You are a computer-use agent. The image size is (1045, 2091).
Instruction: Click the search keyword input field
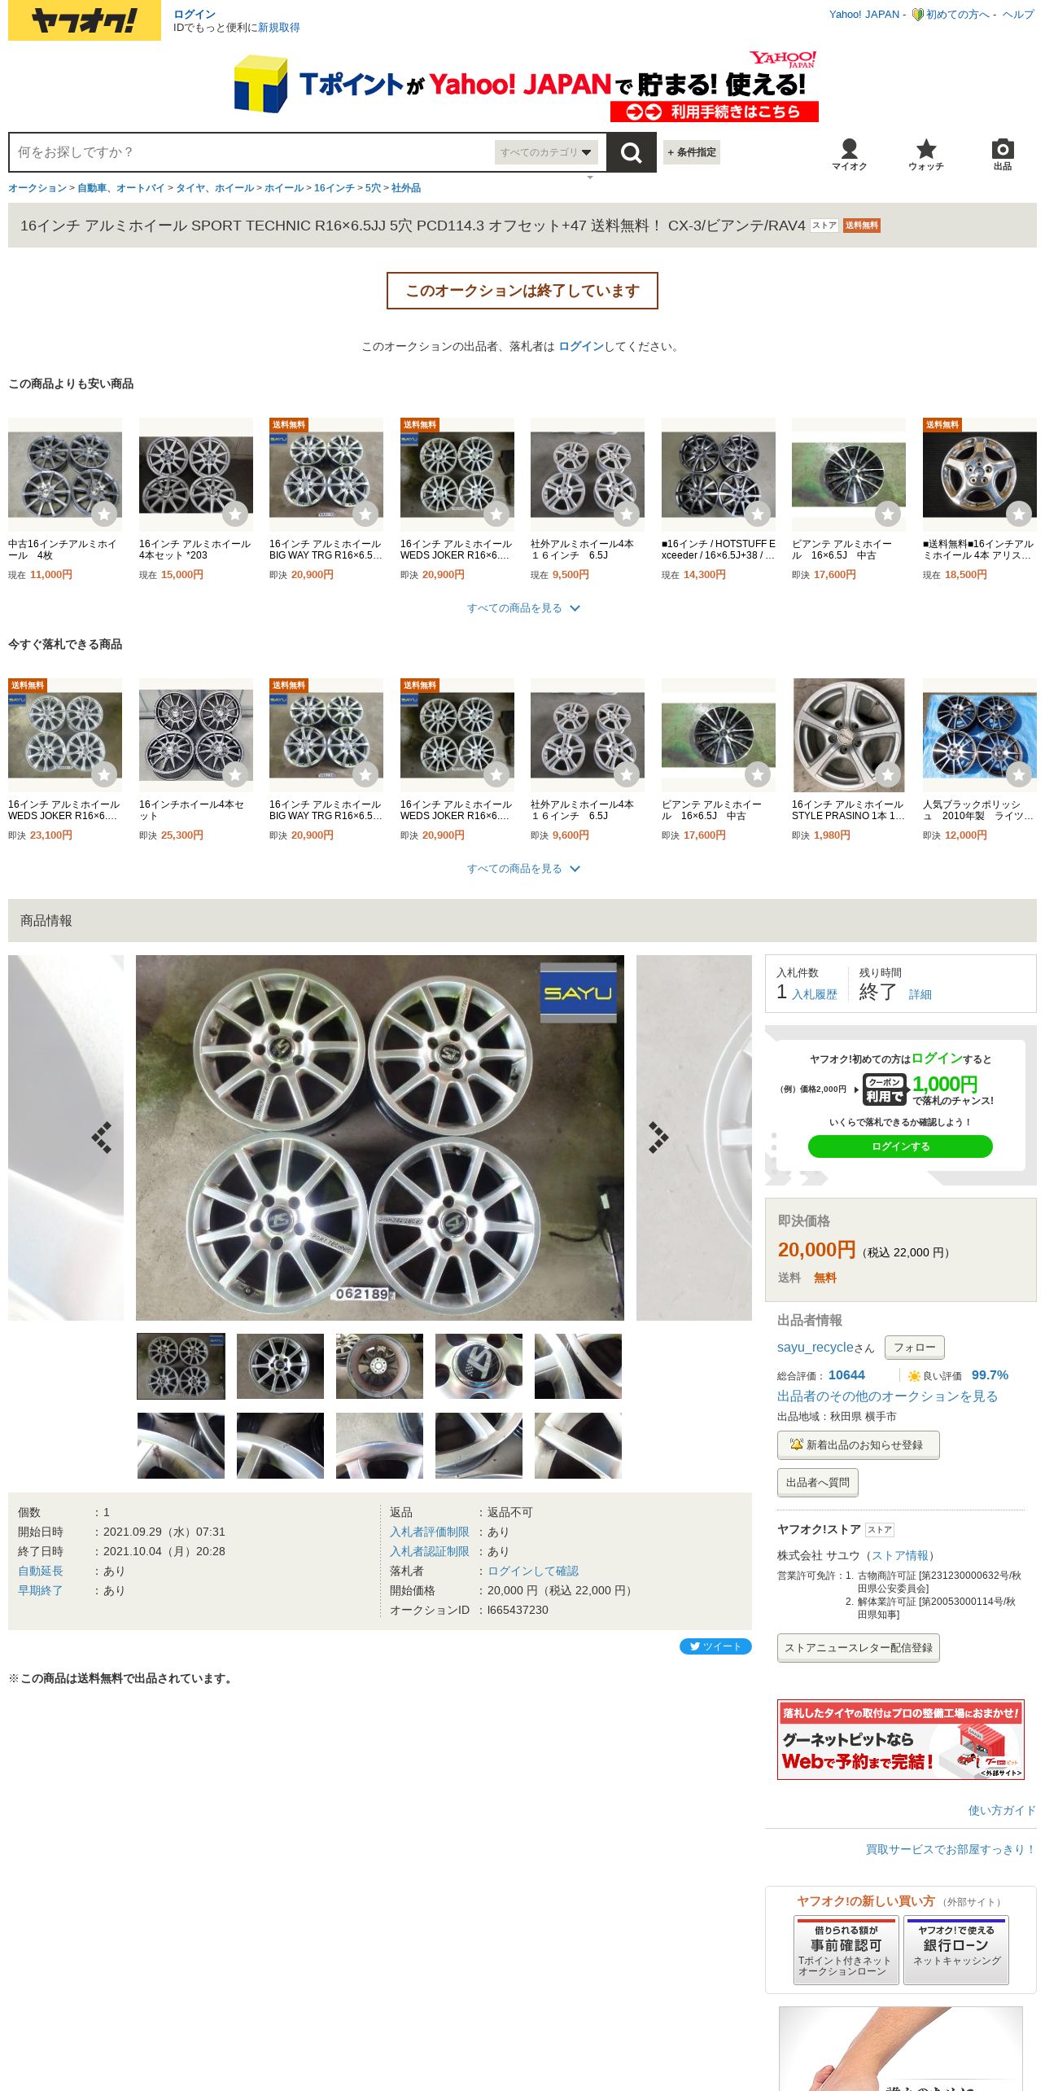pos(252,152)
